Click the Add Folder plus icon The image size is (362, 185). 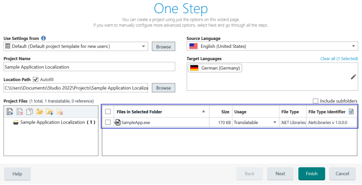49,112
